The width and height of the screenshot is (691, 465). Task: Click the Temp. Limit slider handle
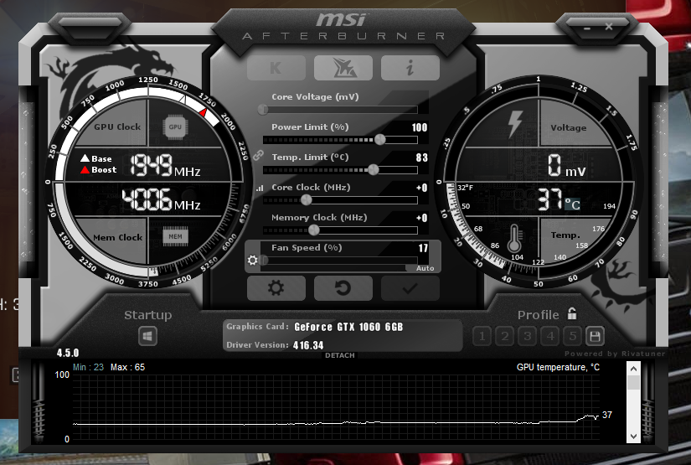pos(374,170)
